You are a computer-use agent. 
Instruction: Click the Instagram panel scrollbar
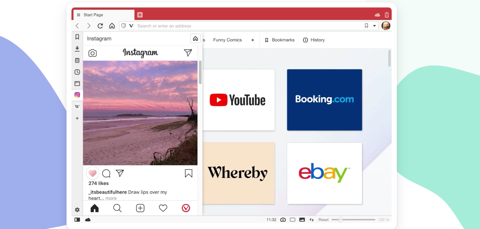coord(200,72)
